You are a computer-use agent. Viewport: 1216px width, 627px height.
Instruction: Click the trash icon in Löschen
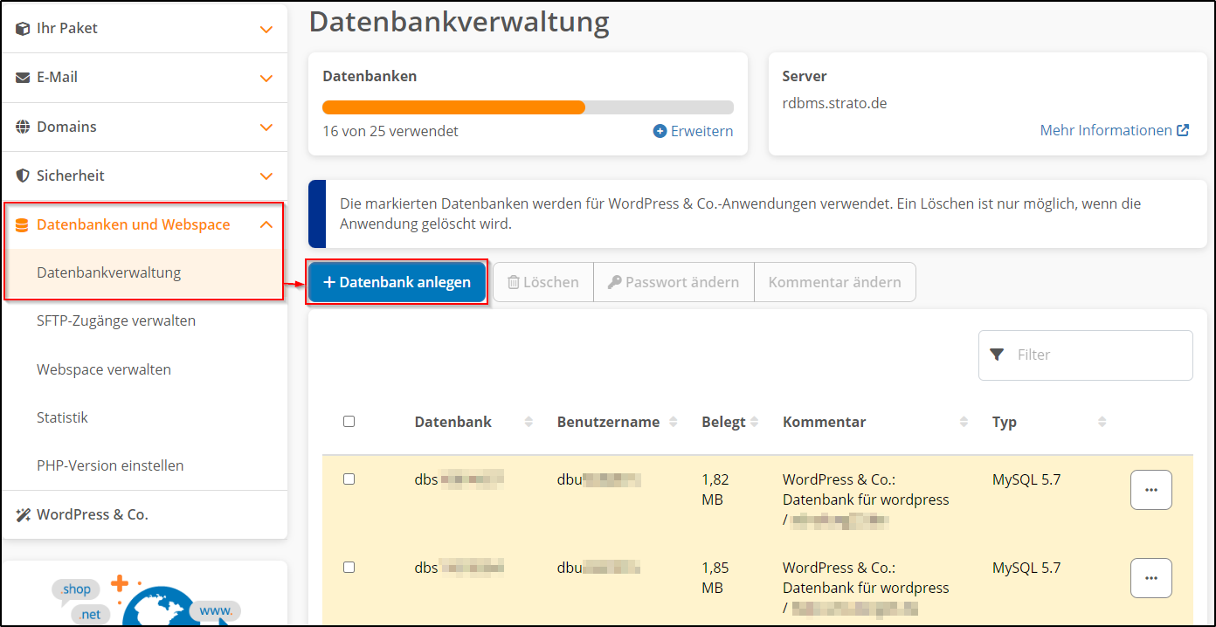tap(514, 283)
